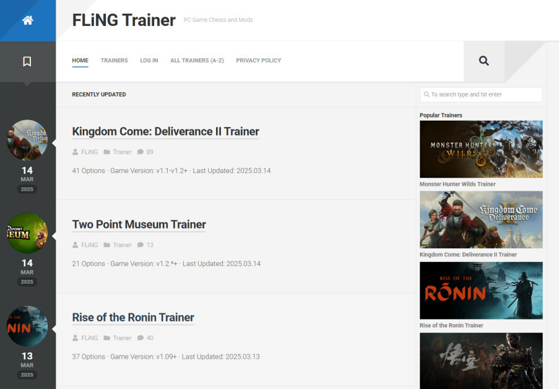Open the bookmark icon in the sidebar
The width and height of the screenshot is (559, 389).
point(27,61)
